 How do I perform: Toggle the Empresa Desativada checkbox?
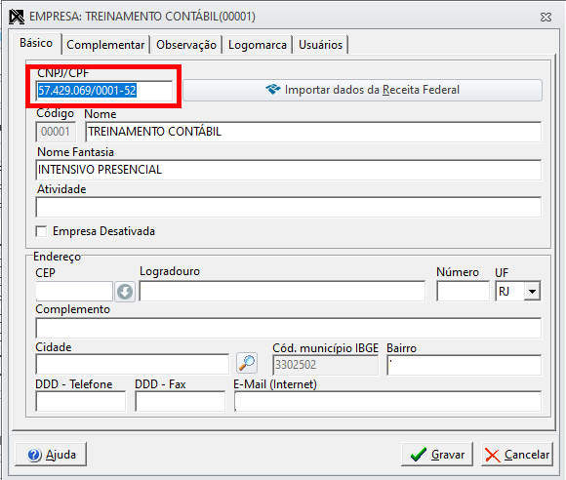(x=41, y=231)
